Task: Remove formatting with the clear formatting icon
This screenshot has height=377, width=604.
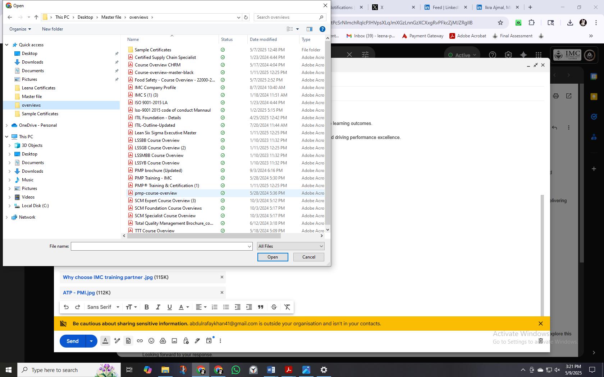Action: tap(287, 307)
